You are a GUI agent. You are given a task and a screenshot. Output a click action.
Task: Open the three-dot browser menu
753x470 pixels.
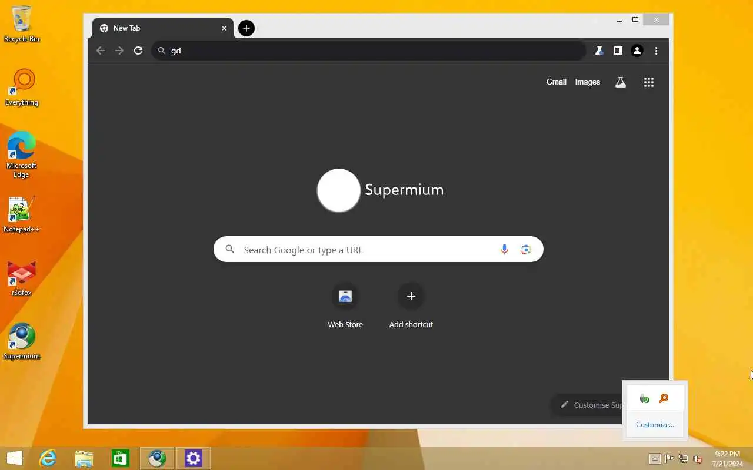[x=656, y=51]
